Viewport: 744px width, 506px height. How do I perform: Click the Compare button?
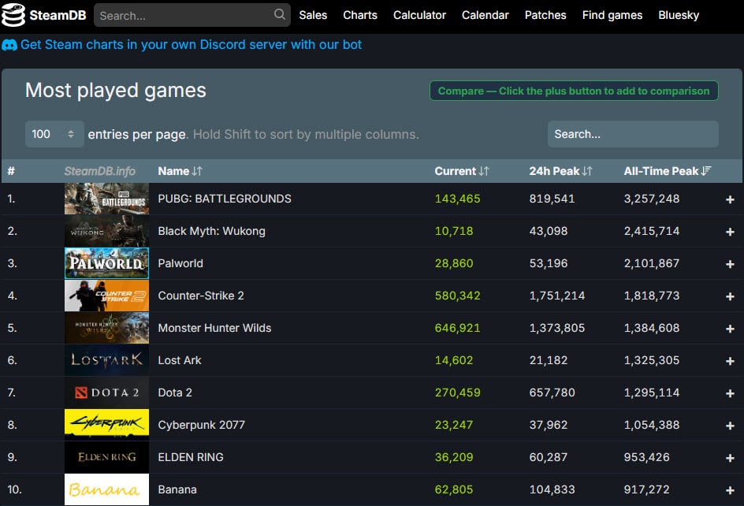(574, 91)
